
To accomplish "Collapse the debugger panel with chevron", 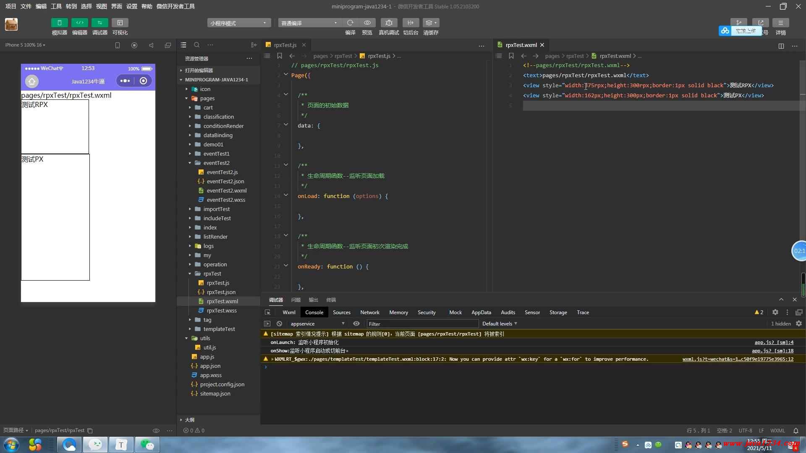I will tap(781, 299).
